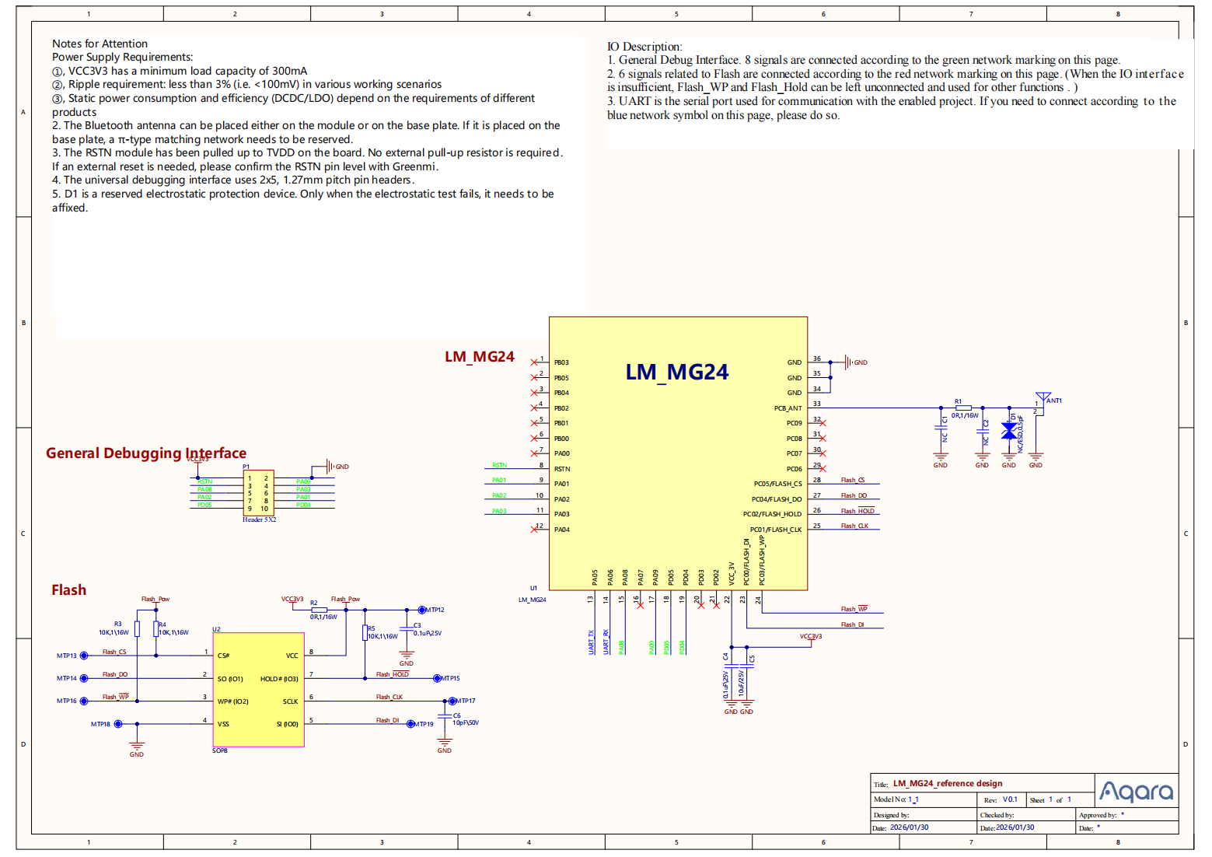Click the General Debugging Interface heading

pos(146,453)
